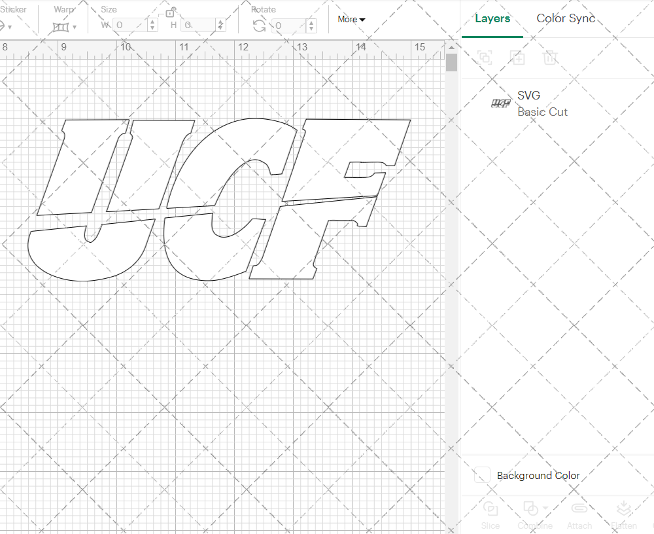The width and height of the screenshot is (654, 534).
Task: Open the More dropdown
Action: click(x=351, y=20)
